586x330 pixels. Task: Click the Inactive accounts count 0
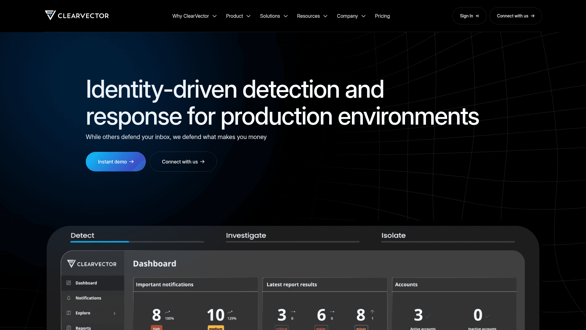pyautogui.click(x=478, y=315)
